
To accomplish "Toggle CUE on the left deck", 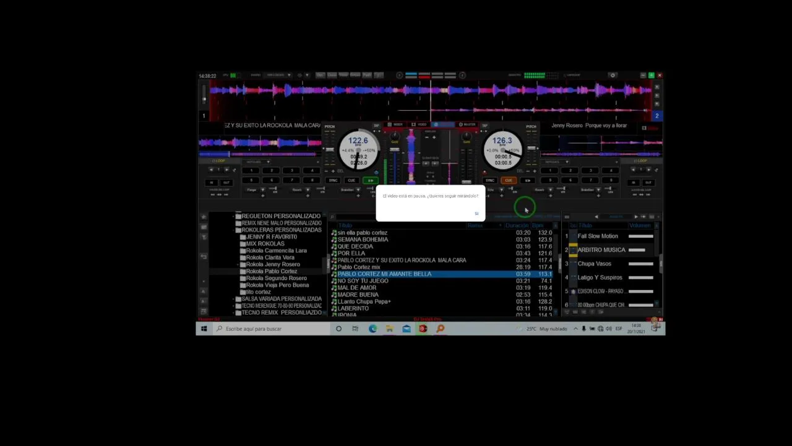I will [x=351, y=180].
